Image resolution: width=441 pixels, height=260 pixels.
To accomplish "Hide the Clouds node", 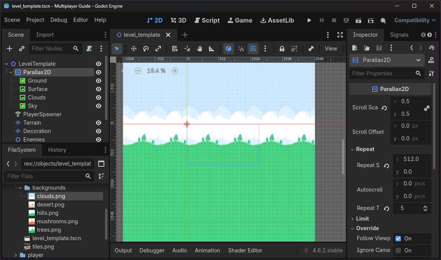I will 99,97.
